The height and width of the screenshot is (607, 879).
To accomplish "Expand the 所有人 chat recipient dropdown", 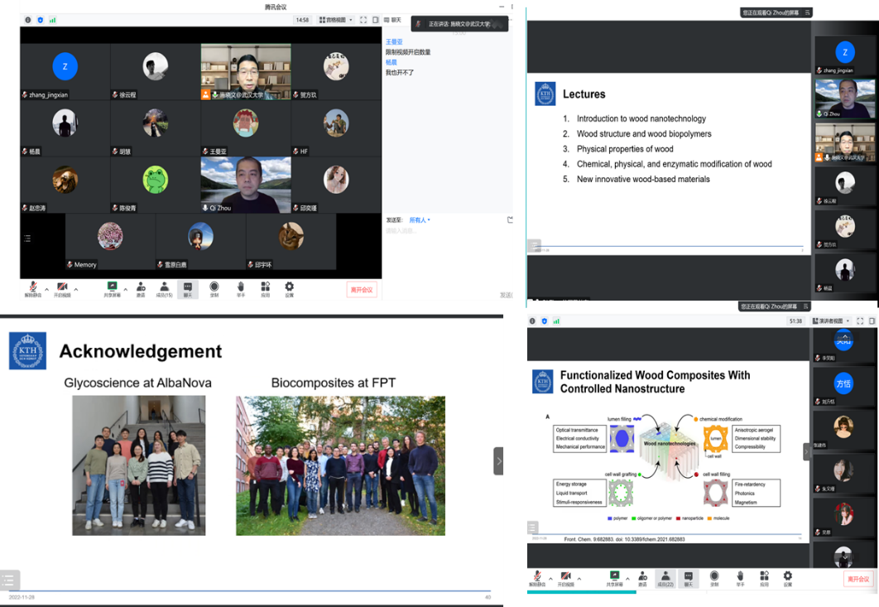I will pos(418,220).
